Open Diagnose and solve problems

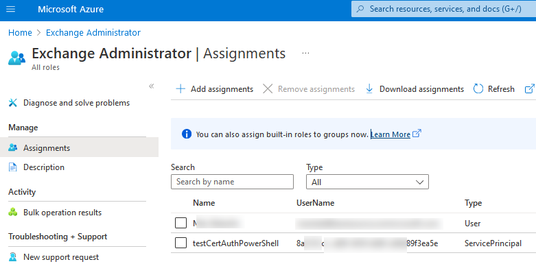[x=77, y=103]
